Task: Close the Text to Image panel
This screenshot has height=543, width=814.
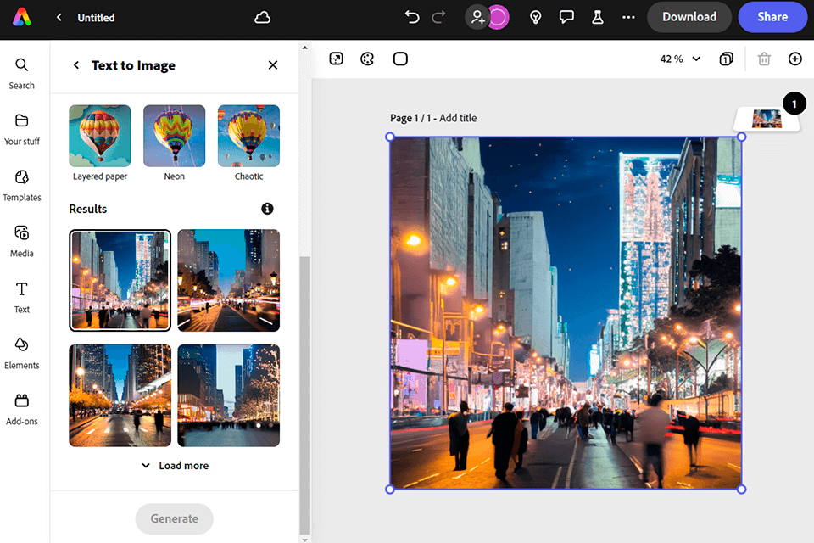Action: click(x=273, y=65)
